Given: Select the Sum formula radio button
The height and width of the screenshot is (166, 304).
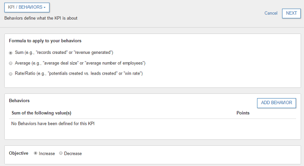Looking at the screenshot, I should [11, 53].
